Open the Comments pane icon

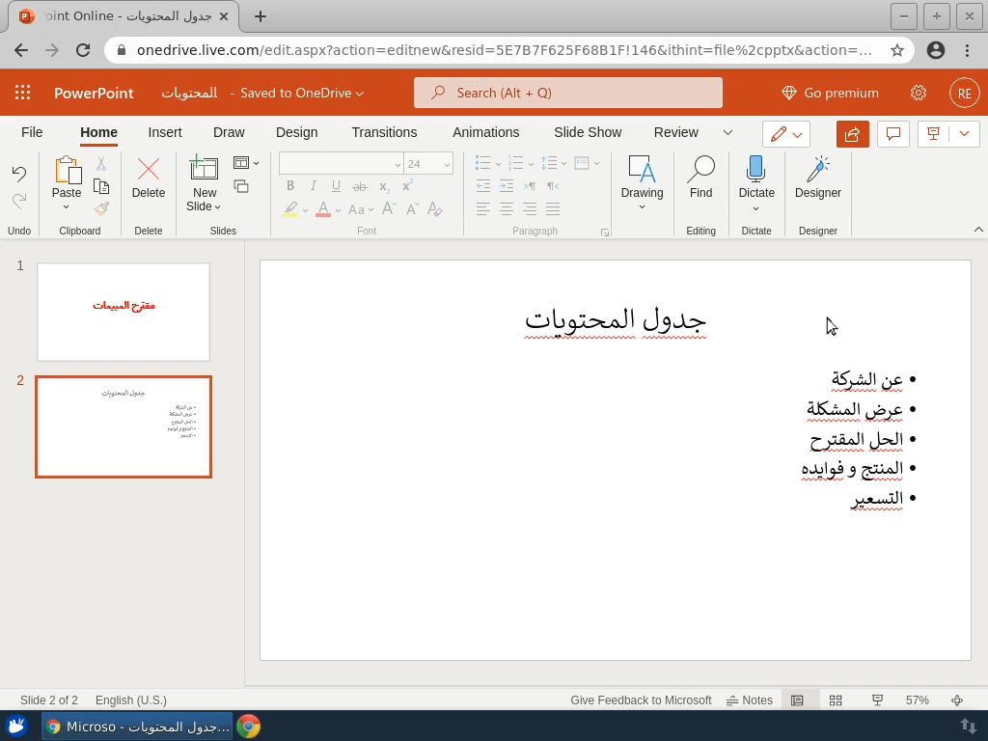893,134
